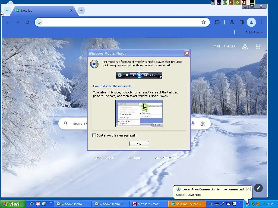Launch Outlook from Office shortcut bar

pos(237,2)
